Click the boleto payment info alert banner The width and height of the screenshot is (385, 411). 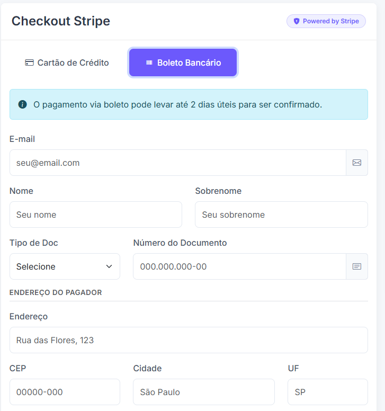pyautogui.click(x=189, y=104)
